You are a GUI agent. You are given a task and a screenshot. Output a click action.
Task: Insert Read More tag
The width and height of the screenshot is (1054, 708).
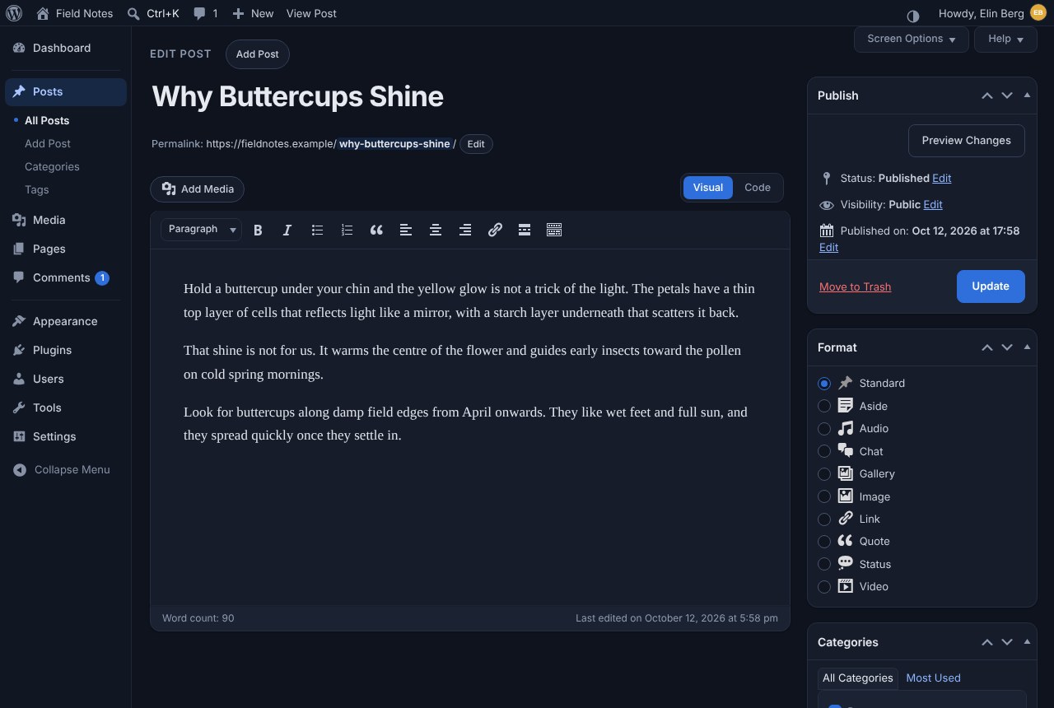coord(525,231)
